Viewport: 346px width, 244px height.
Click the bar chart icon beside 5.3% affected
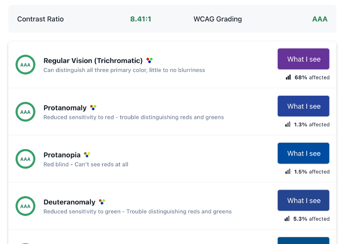287,219
